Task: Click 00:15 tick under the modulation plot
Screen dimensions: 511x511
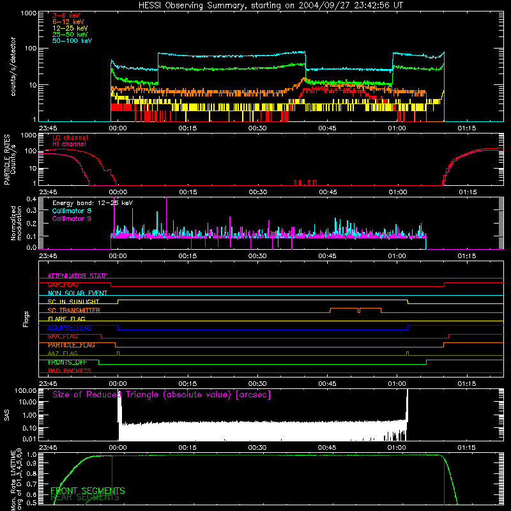Action: (x=187, y=256)
